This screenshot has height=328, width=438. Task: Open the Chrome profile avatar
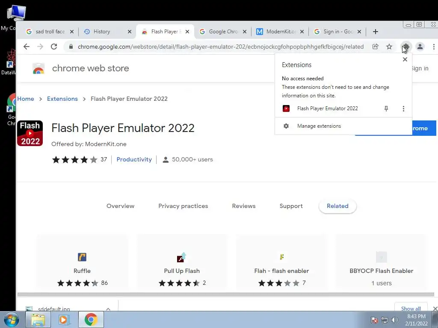pos(420,47)
